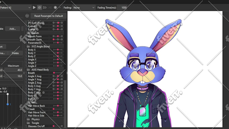
Task: Play the Pattern A animation
Action: (x=34, y=7)
